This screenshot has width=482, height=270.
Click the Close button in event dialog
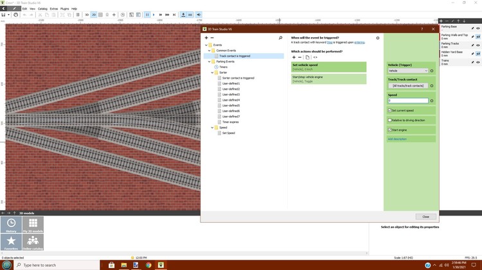click(x=425, y=217)
